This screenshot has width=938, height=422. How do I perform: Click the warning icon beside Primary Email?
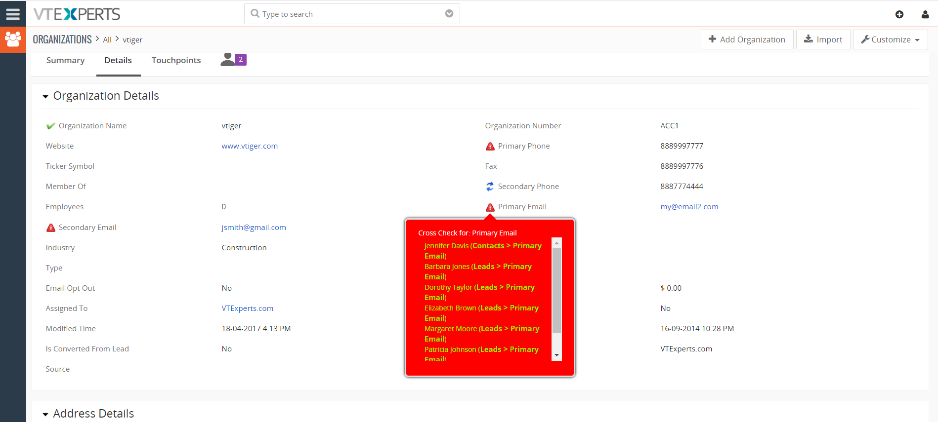490,207
